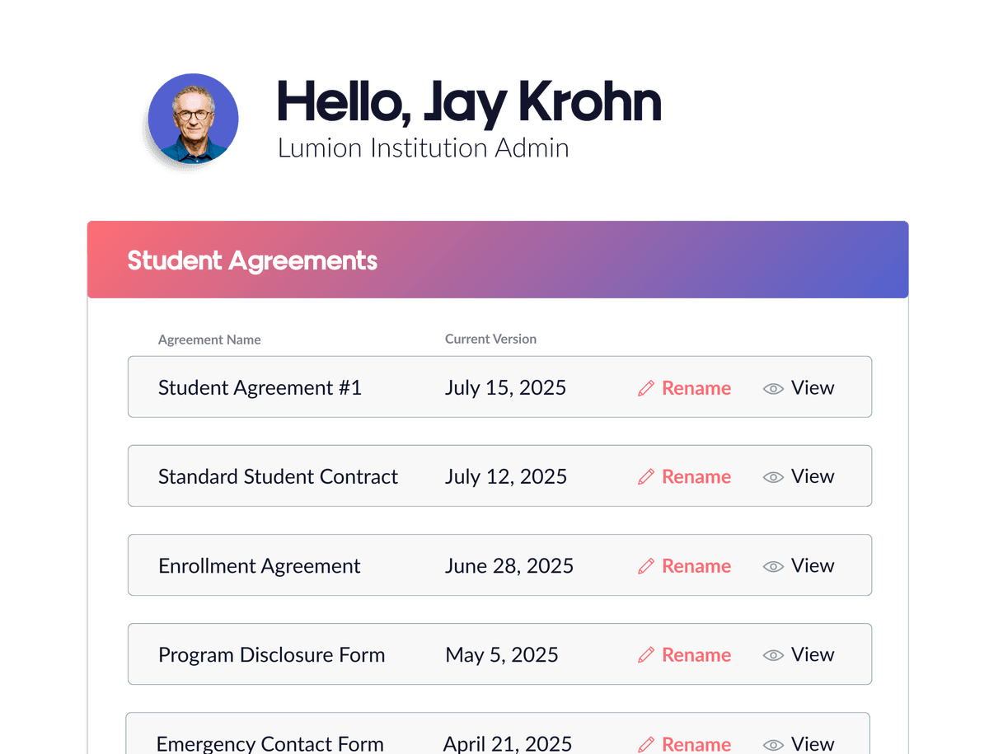
Task: Select the eye icon for Emergency Contact Form
Action: point(773,744)
